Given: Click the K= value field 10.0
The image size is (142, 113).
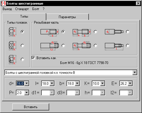Looking at the screenshot, I should click(96, 83).
